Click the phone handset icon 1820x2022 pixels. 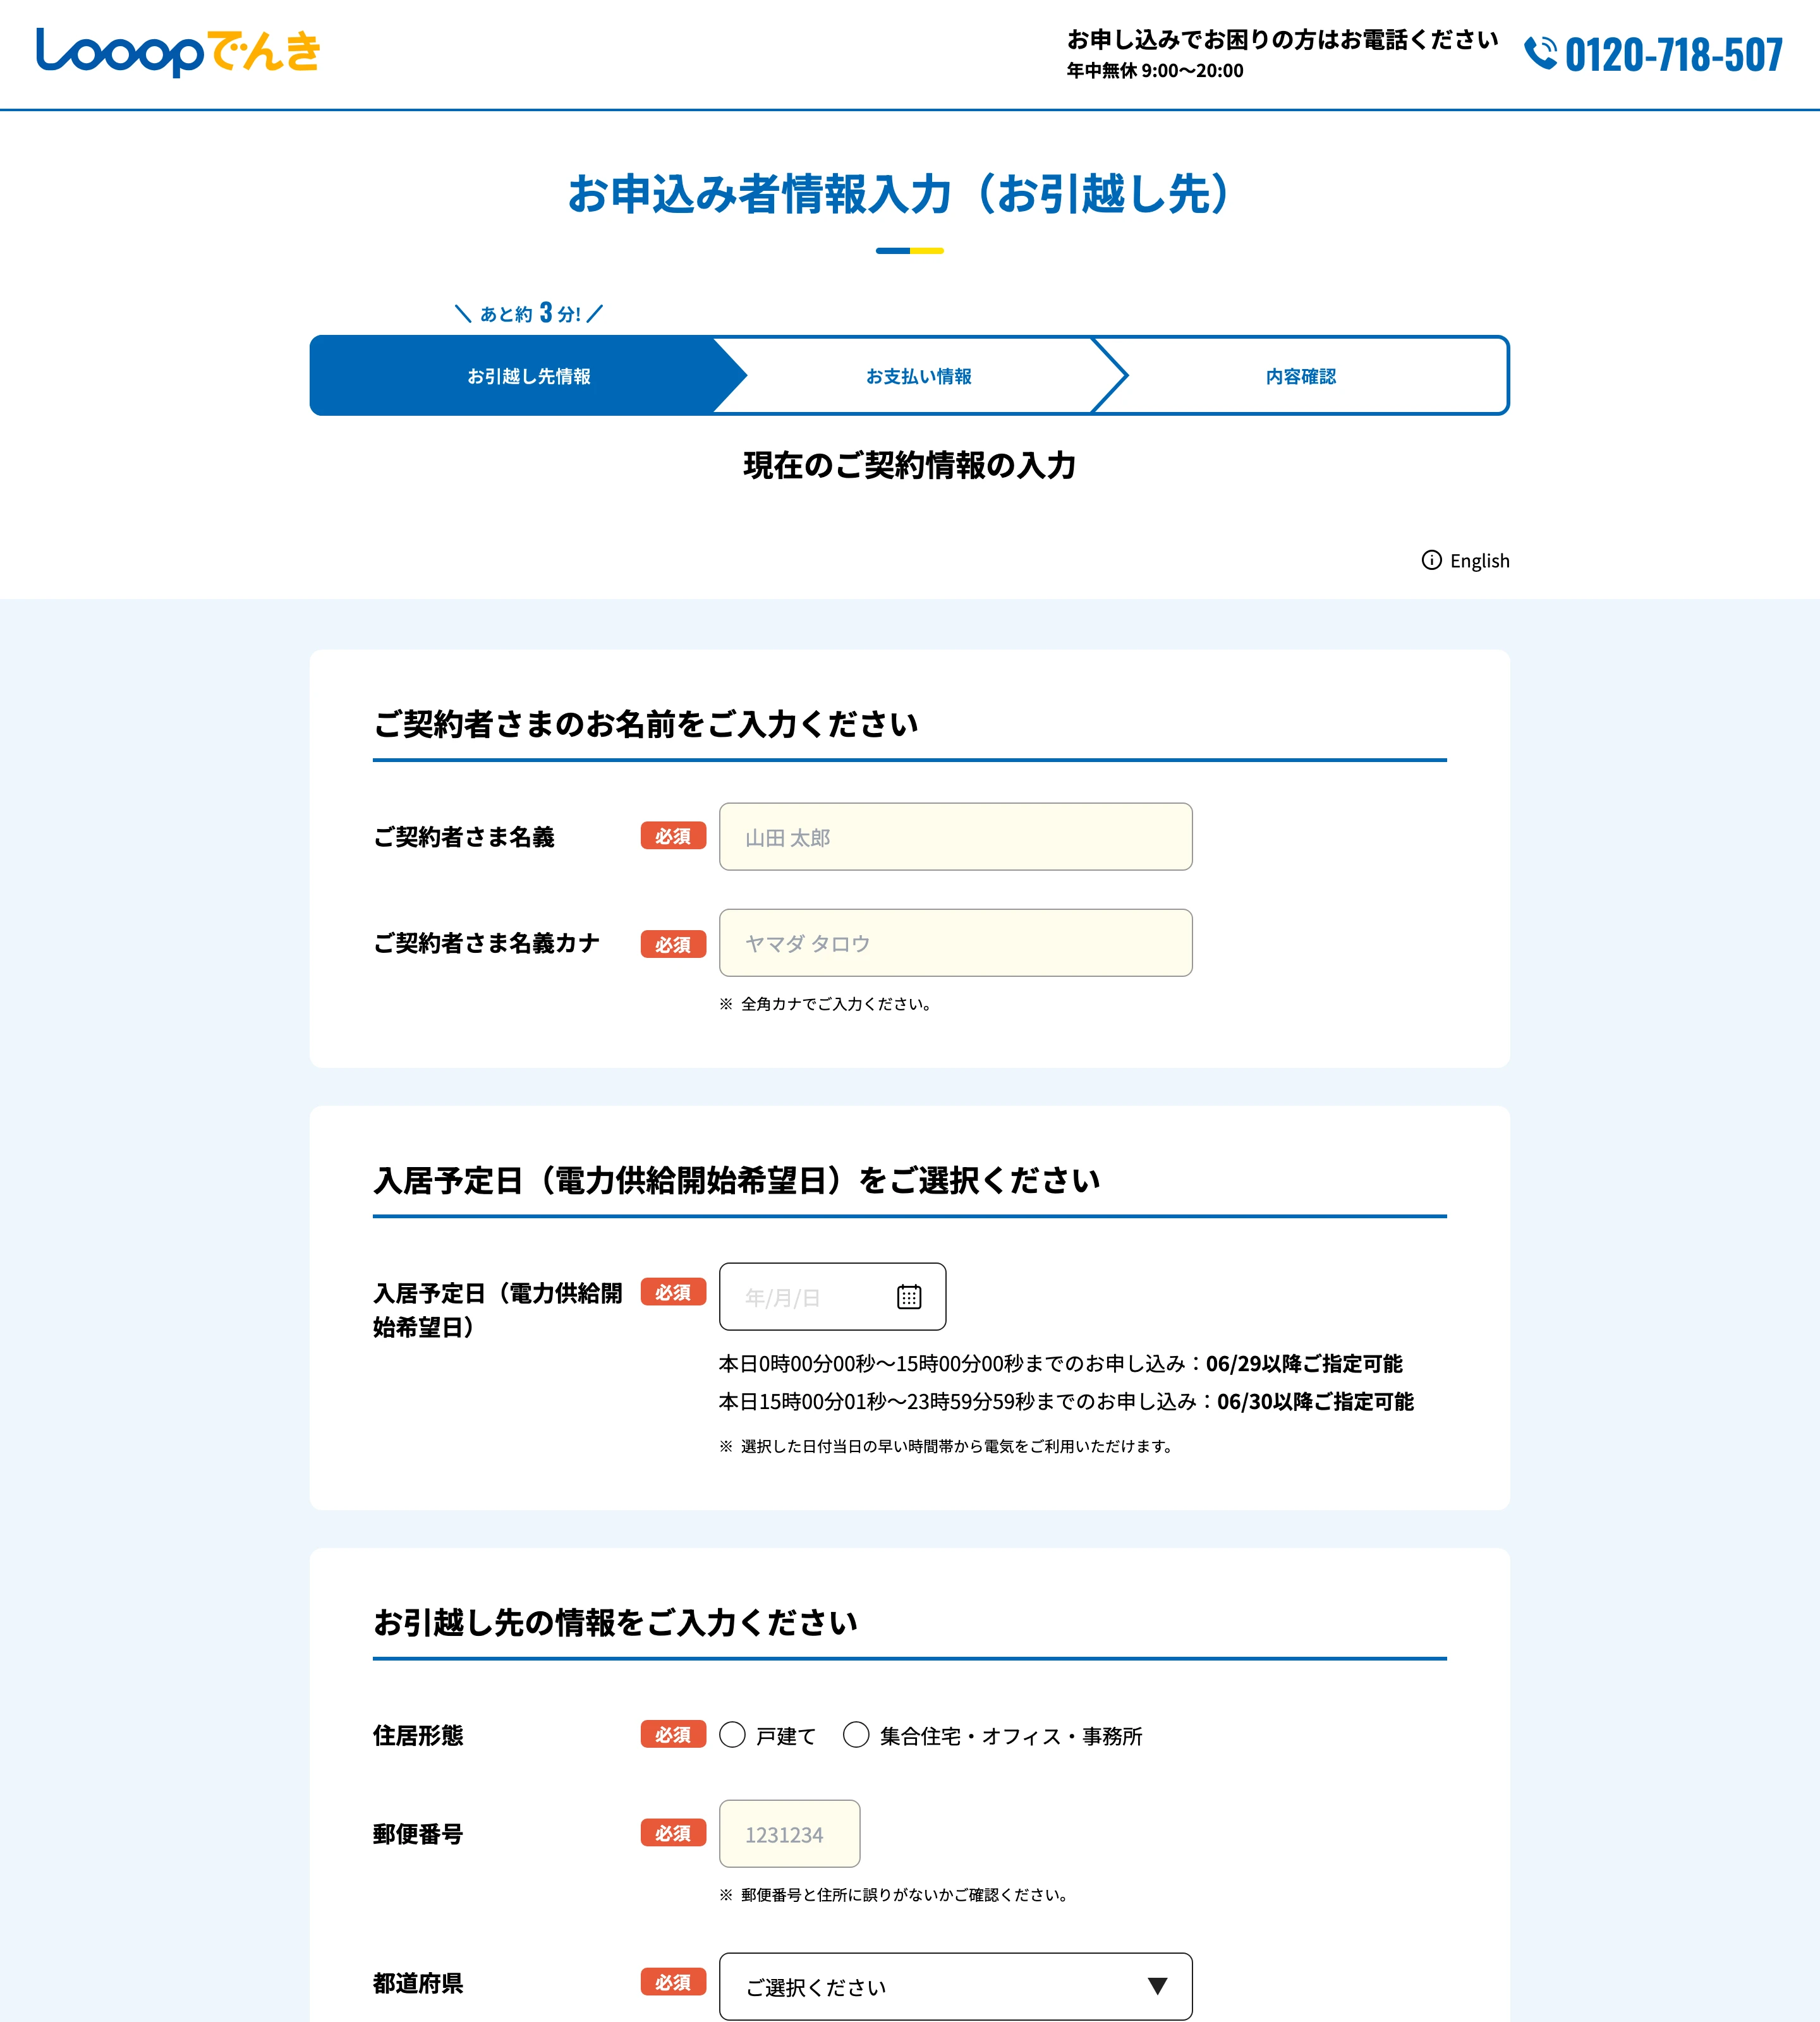tap(1540, 53)
